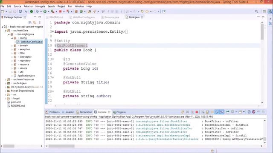This screenshot has width=273, height=153.
Task: Click the Last Edit Location arrow icon
Action: pyautogui.click(x=142, y=11)
